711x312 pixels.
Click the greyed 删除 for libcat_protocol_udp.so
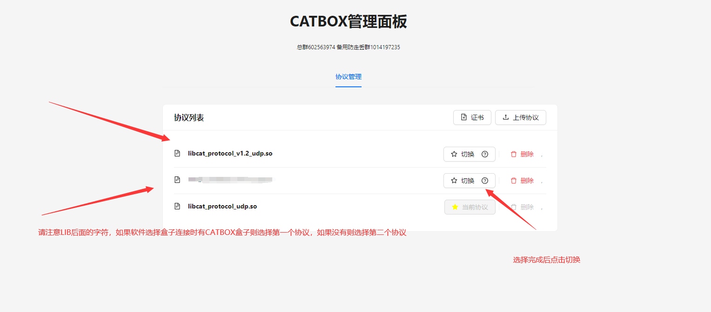click(522, 207)
